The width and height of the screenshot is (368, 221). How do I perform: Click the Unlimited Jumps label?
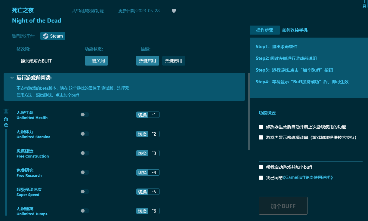(32, 214)
